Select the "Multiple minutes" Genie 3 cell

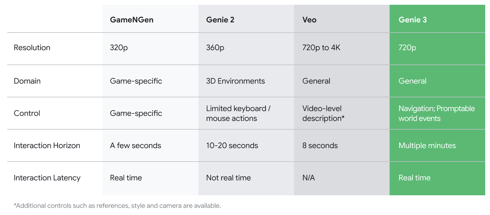click(x=427, y=145)
